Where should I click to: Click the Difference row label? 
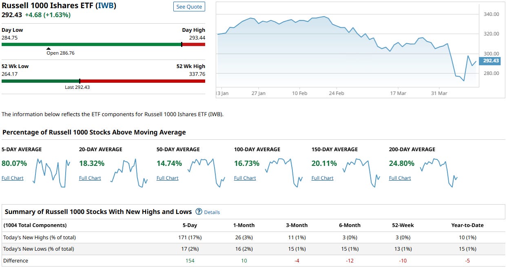coord(15,261)
